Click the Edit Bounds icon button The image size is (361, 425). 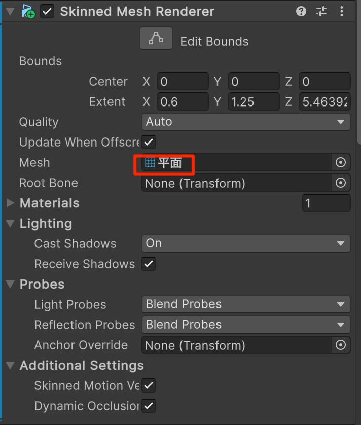pos(156,40)
